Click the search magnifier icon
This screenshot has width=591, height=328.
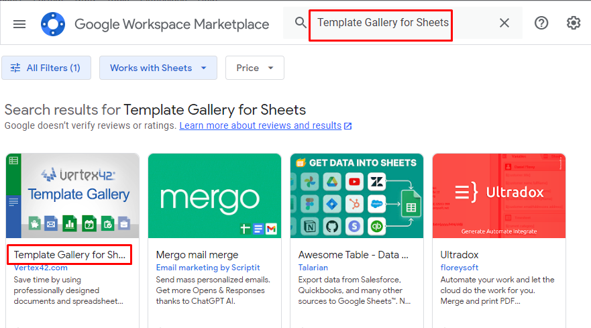[301, 23]
